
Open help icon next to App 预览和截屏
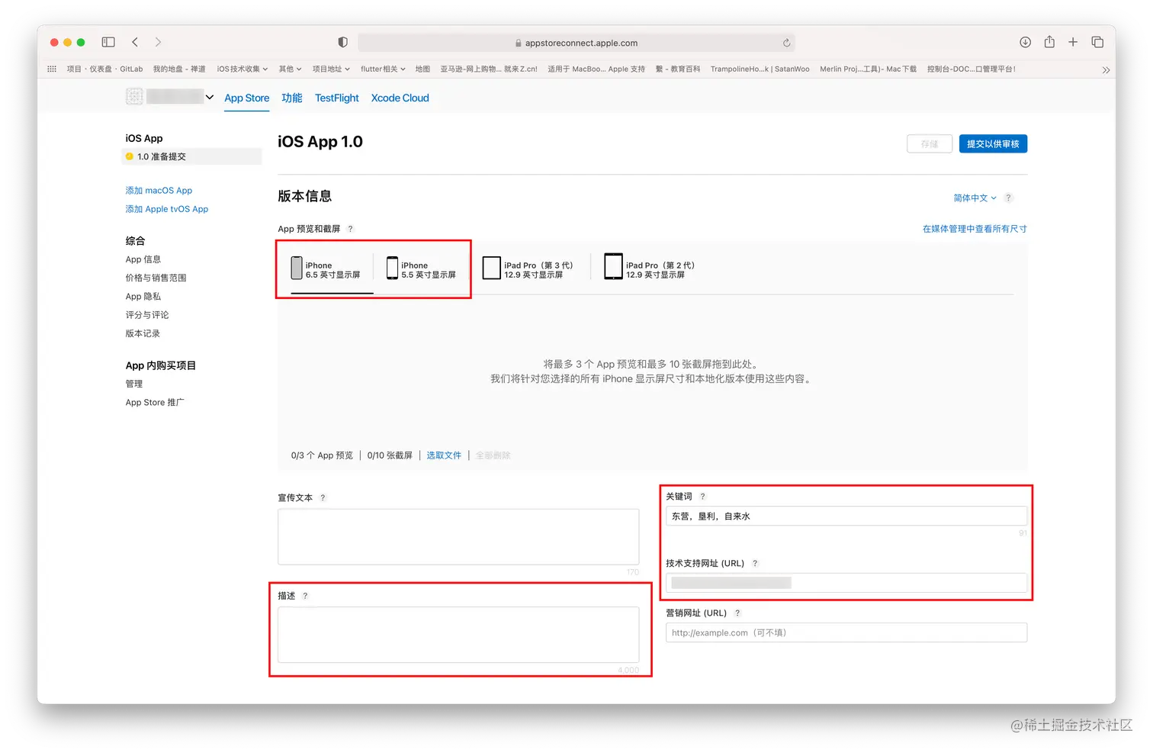coord(351,229)
